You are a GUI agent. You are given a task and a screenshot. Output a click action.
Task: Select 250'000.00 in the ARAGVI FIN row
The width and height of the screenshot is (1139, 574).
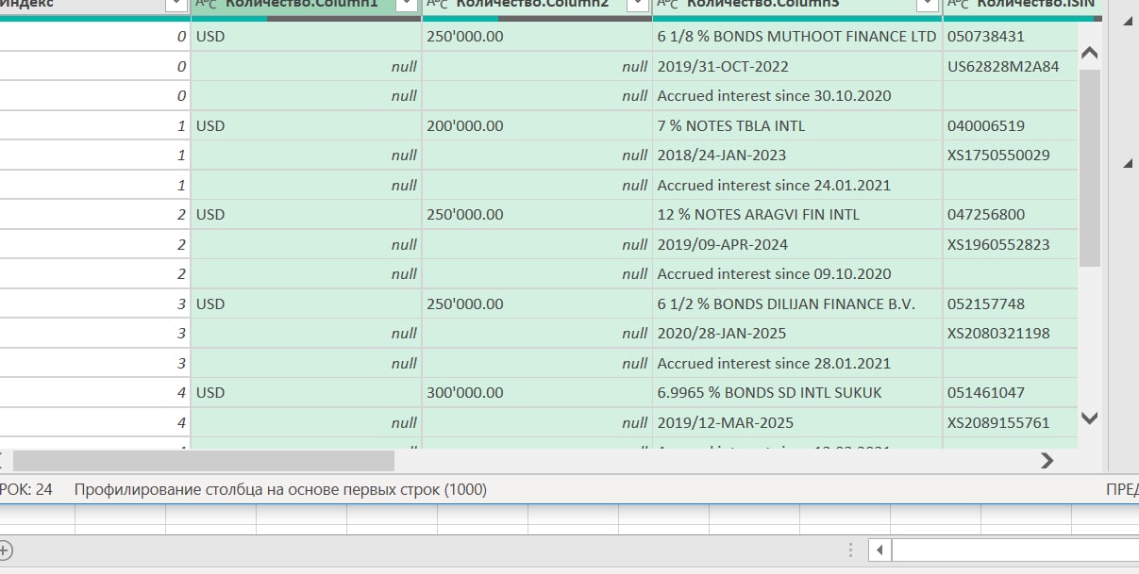pos(537,215)
